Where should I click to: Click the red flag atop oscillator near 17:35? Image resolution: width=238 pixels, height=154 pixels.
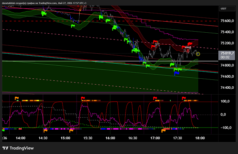(x=184, y=98)
